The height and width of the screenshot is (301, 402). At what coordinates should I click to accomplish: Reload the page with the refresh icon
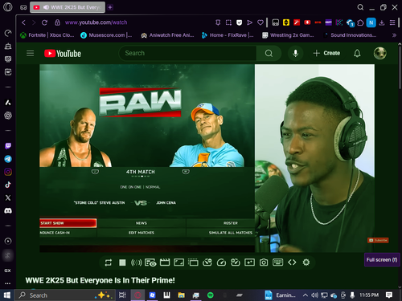(x=44, y=22)
